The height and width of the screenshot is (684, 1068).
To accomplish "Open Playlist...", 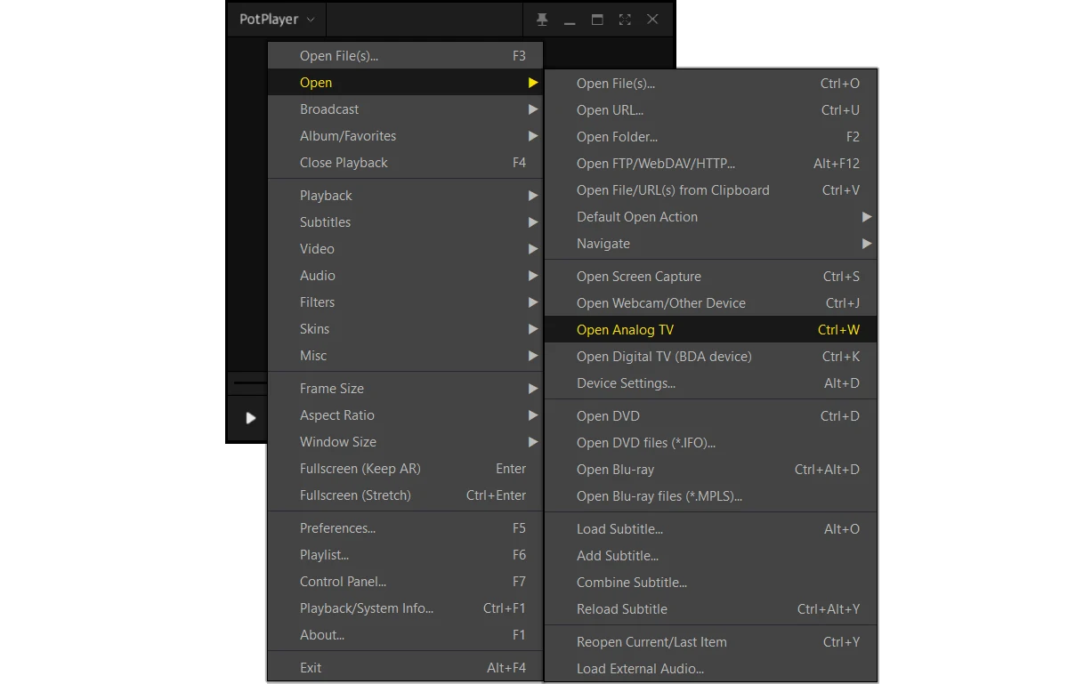I will 405,555.
